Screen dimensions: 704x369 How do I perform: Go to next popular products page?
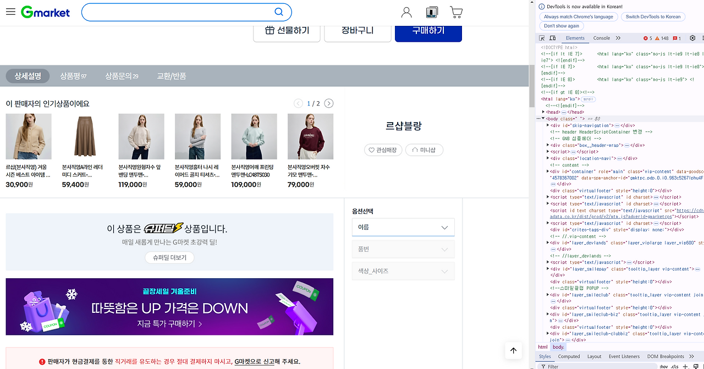(329, 103)
